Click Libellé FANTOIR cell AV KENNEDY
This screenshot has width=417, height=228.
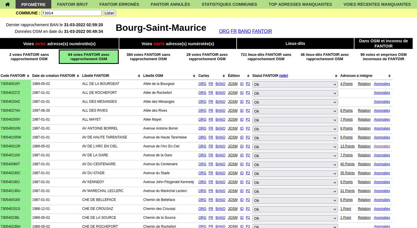[93, 182]
